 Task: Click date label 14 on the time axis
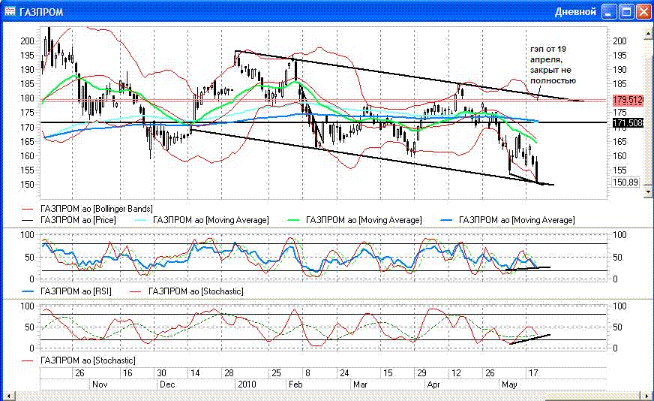click(195, 373)
